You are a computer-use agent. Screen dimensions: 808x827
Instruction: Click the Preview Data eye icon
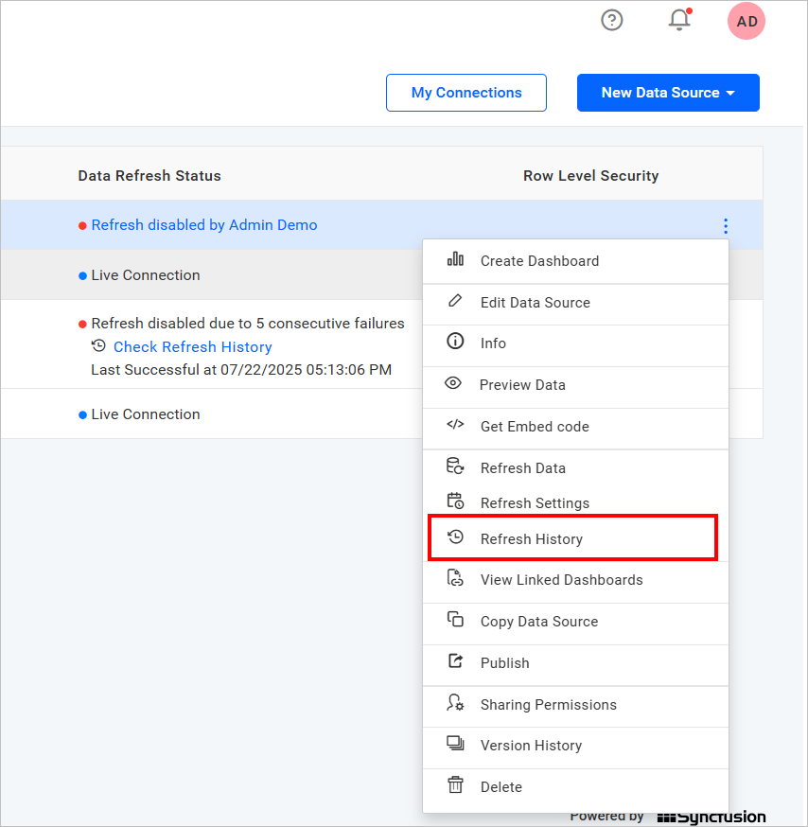[454, 384]
